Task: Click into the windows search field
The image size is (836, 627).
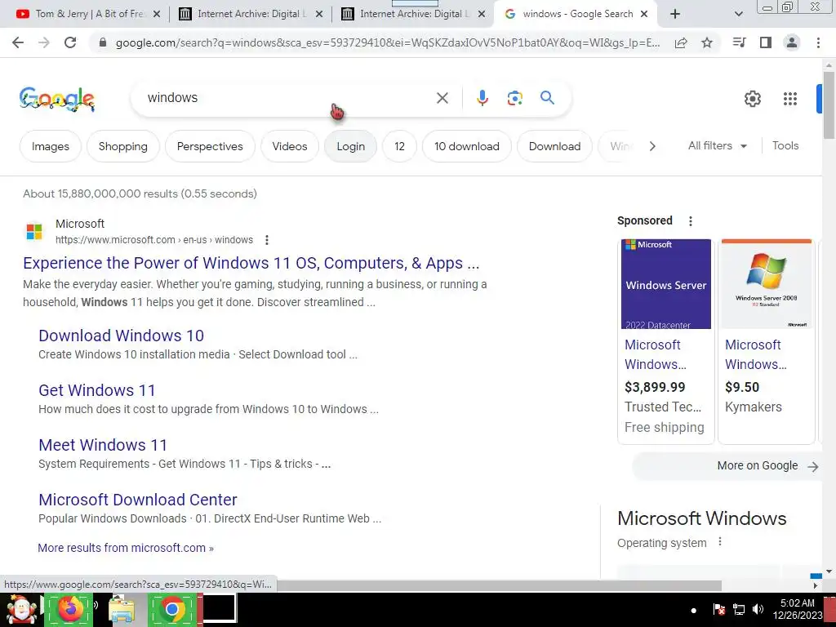Action: tap(288, 98)
